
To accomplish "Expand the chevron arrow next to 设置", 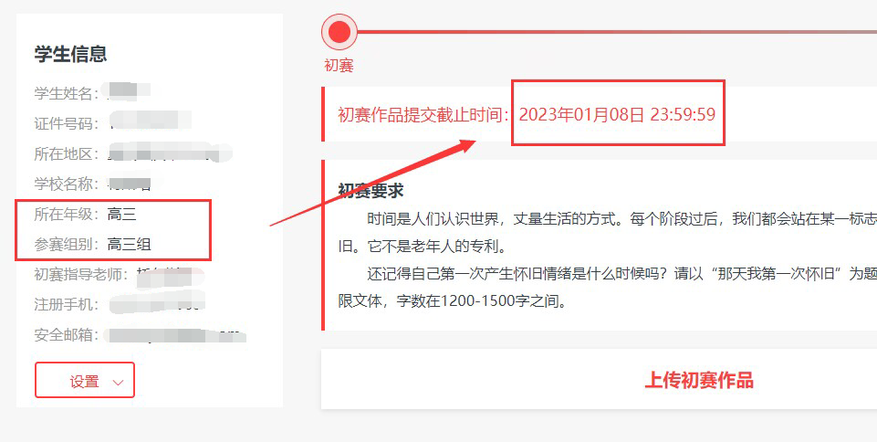I will pyautogui.click(x=118, y=383).
